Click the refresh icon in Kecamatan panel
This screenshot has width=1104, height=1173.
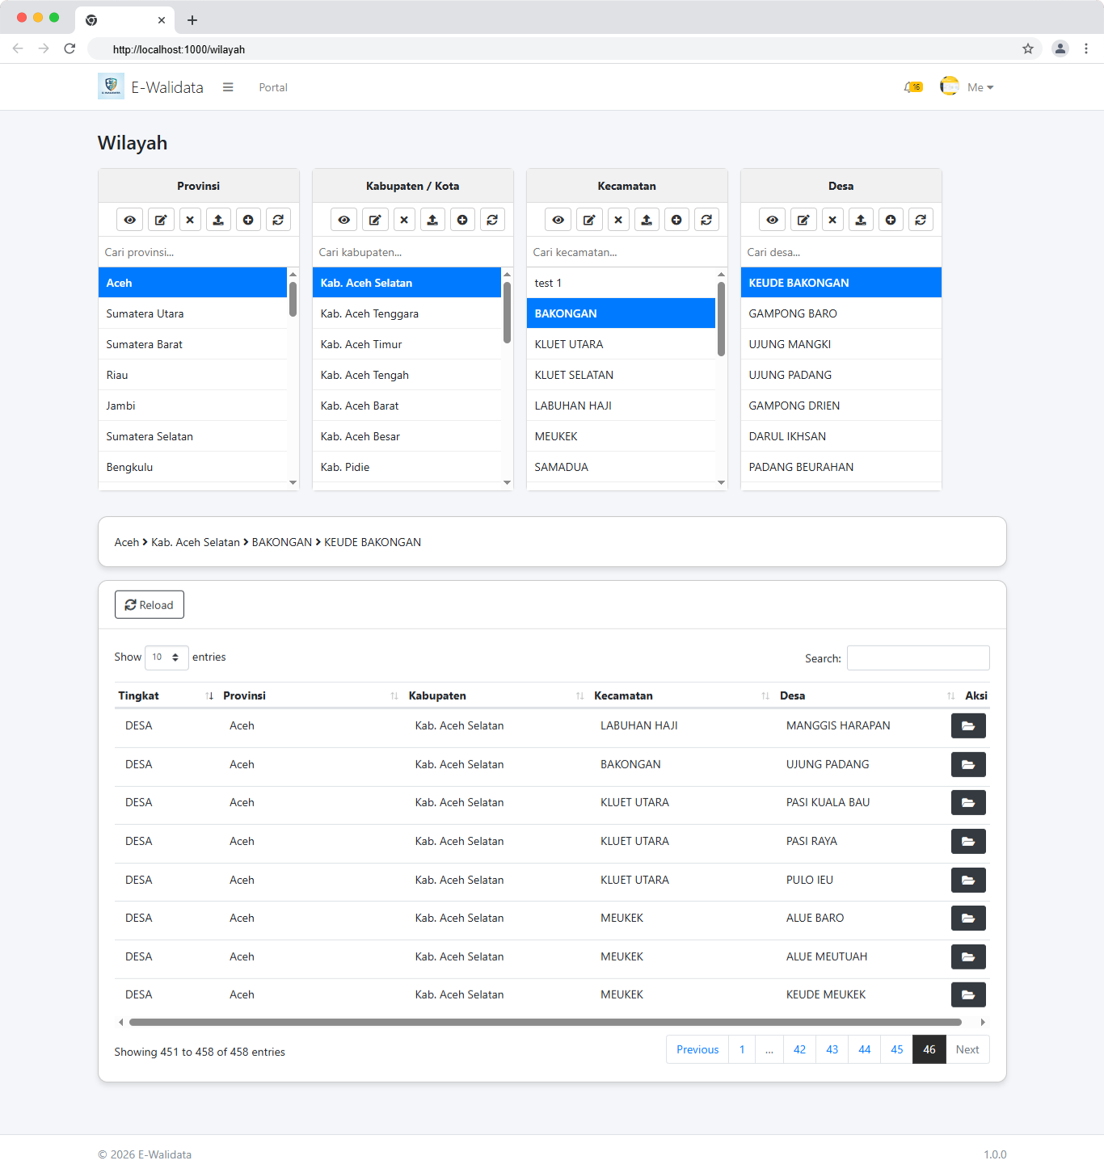tap(706, 220)
